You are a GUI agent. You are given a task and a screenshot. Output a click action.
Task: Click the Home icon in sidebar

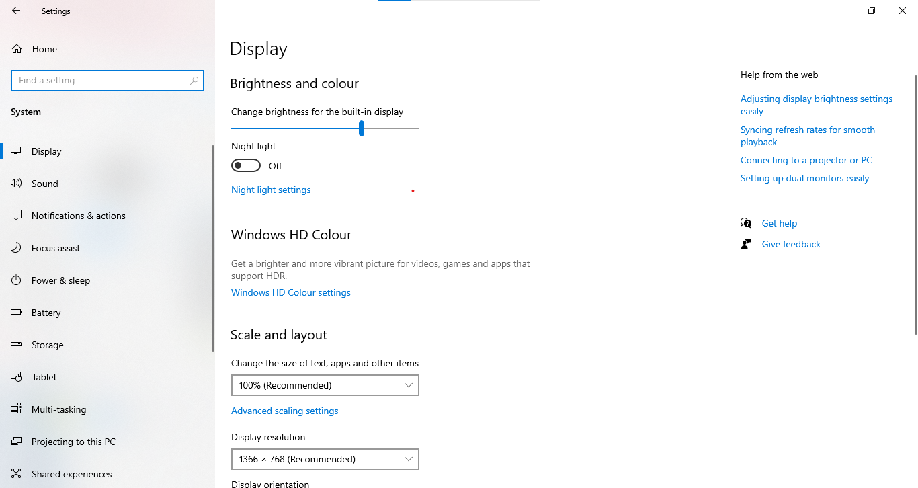(17, 49)
